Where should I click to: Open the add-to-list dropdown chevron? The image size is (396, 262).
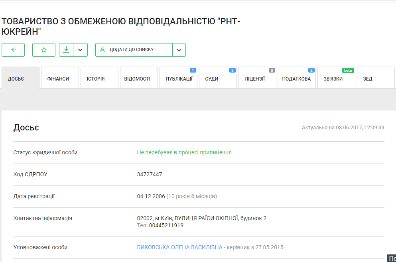[179, 50]
